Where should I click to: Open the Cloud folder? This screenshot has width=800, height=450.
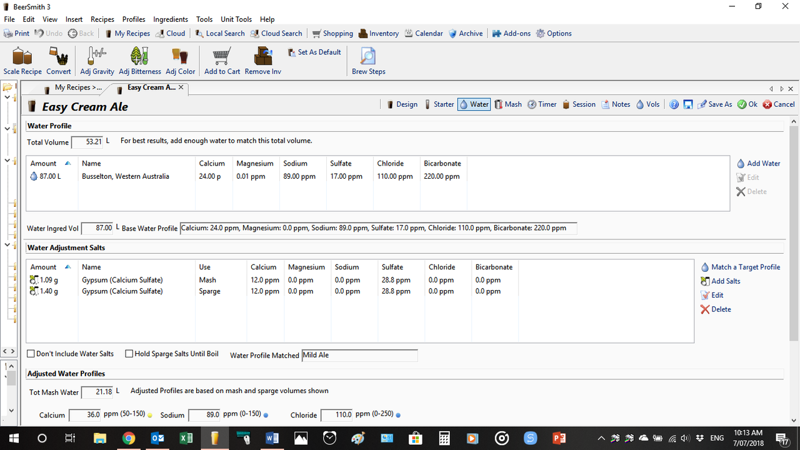coord(170,34)
